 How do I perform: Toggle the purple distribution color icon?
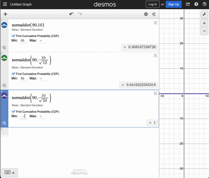tap(4, 96)
